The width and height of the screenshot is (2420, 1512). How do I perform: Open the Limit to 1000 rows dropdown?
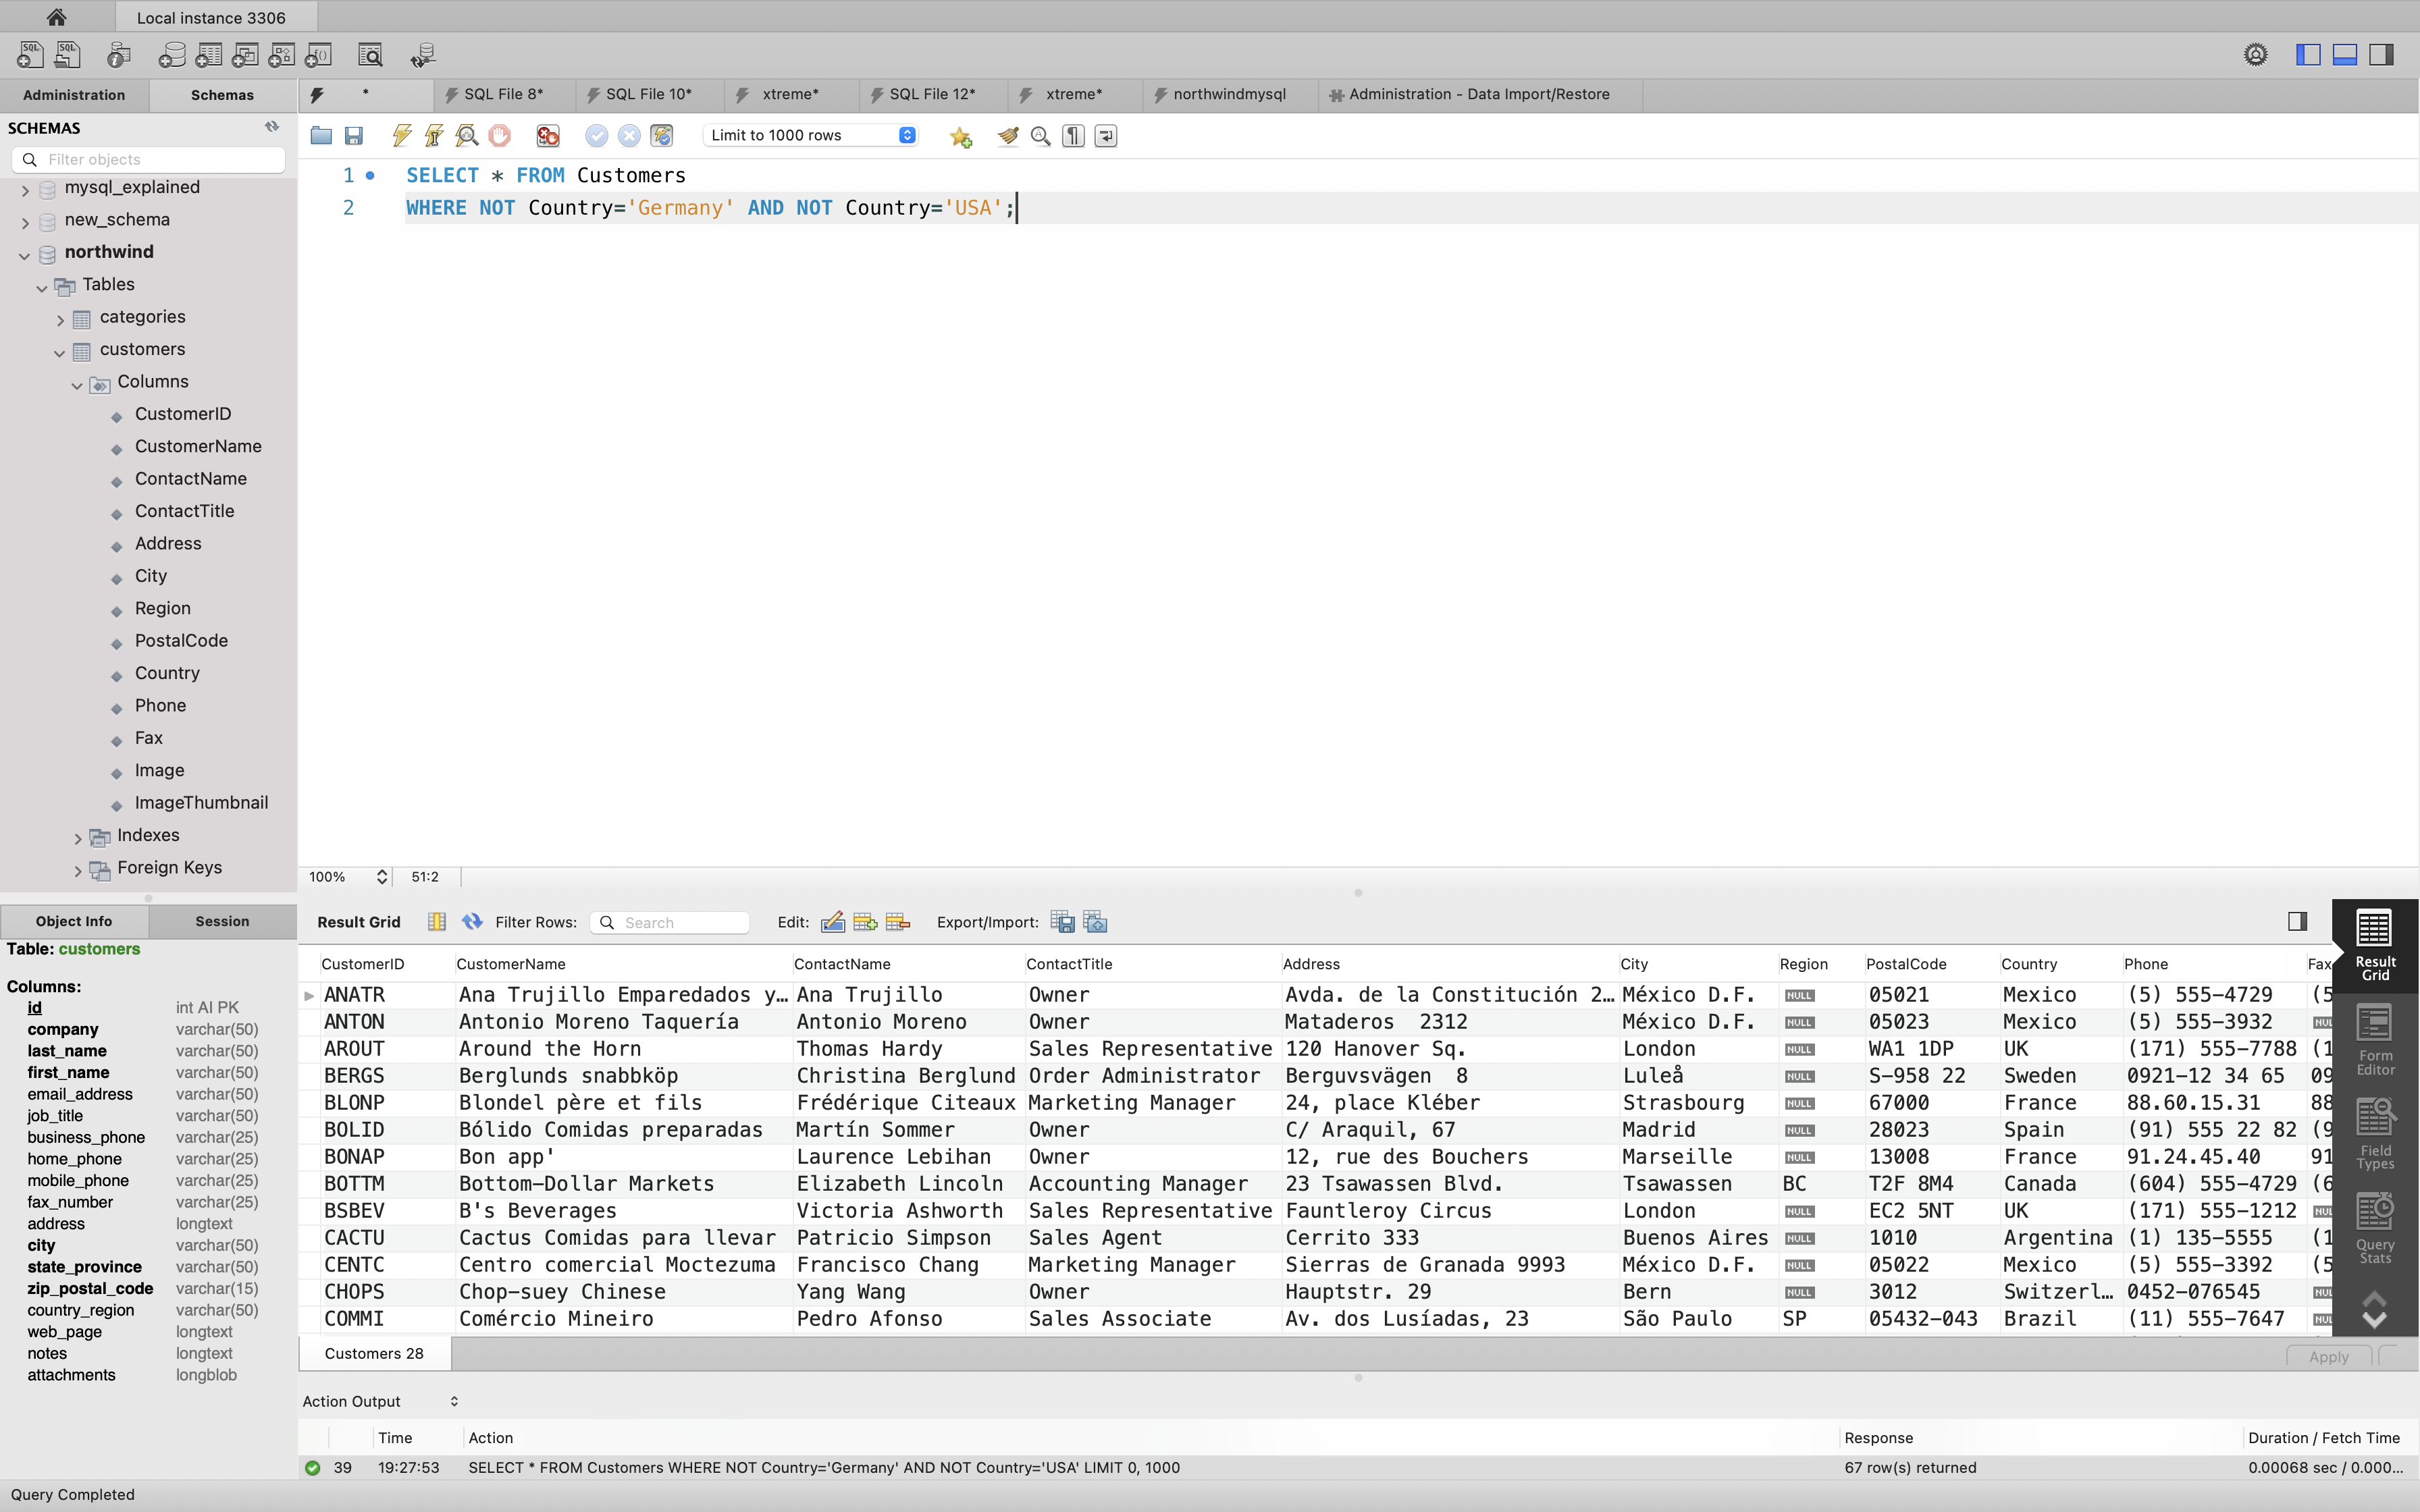811,136
